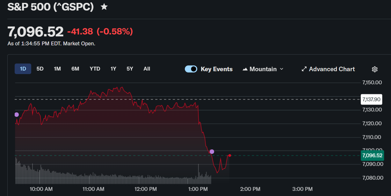Image resolution: width=391 pixels, height=196 pixels.
Task: Click the 10:00 AM time axis label
Action: point(41,189)
